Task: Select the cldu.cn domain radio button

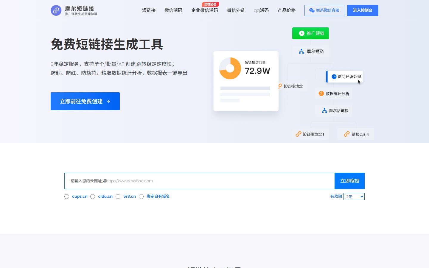Action: (x=93, y=197)
